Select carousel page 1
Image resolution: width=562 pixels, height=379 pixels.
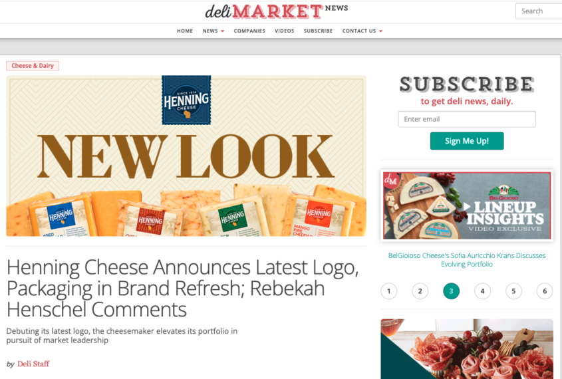tap(389, 291)
